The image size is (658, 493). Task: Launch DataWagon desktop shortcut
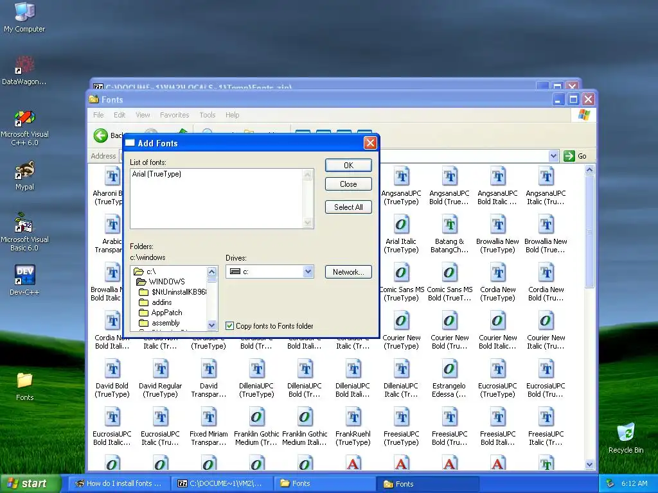point(24,69)
